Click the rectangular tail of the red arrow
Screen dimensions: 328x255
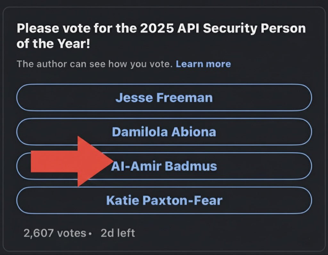pos(54,161)
